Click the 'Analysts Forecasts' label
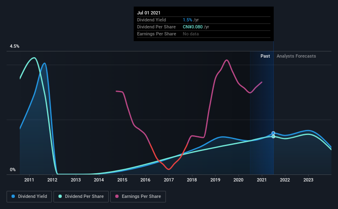The width and height of the screenshot is (338, 209). coord(296,56)
